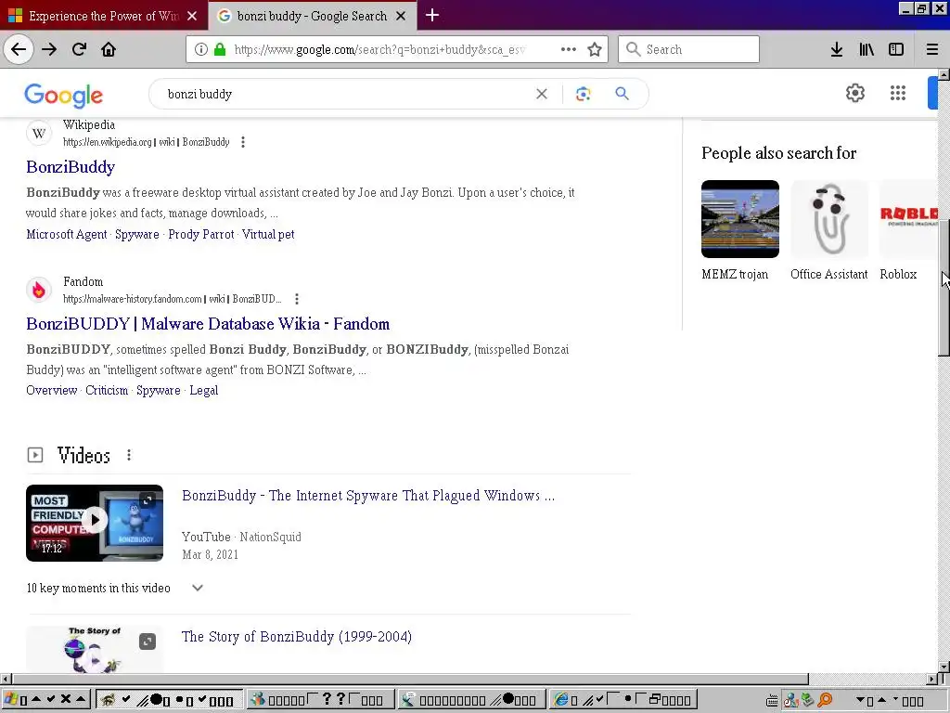Open the Firefox home page

coord(109,49)
